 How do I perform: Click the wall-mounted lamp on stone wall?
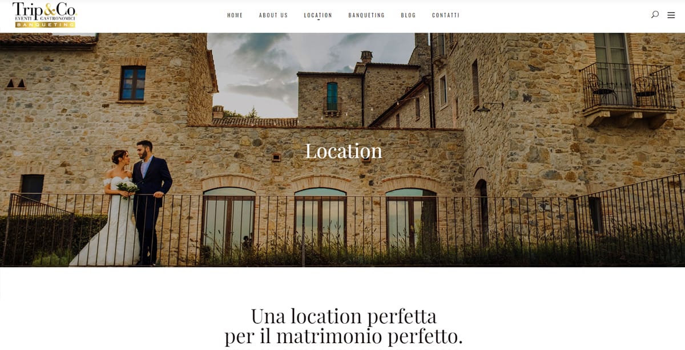[x=489, y=107]
